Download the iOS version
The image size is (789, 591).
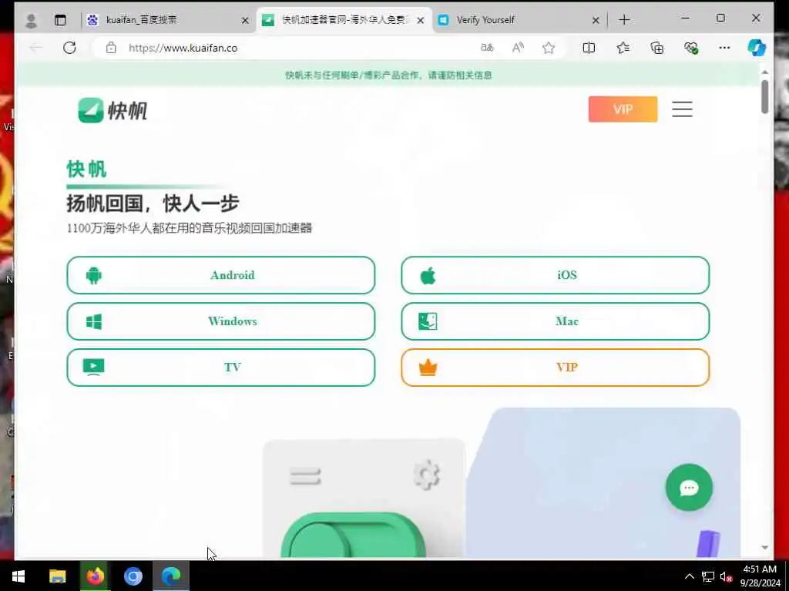point(555,275)
